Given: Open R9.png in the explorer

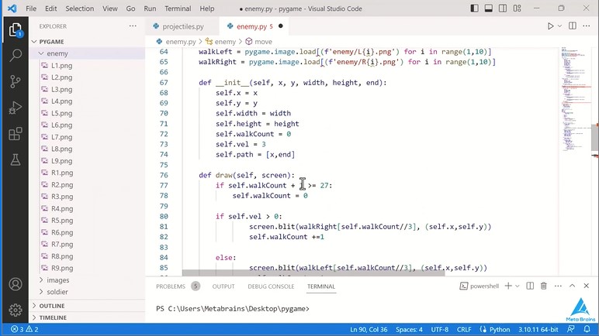Looking at the screenshot, I should [87, 268].
